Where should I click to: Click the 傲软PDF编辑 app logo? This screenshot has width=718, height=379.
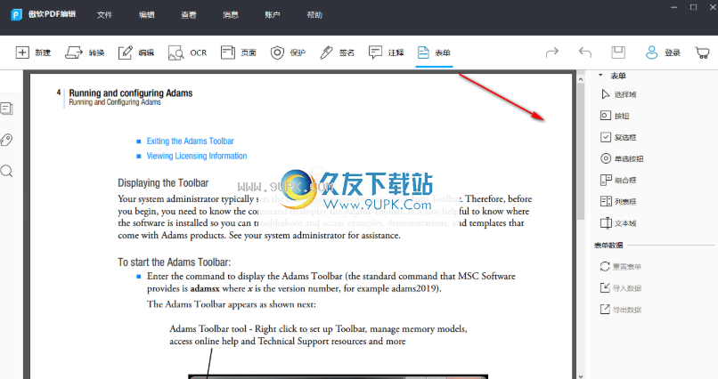(17, 14)
